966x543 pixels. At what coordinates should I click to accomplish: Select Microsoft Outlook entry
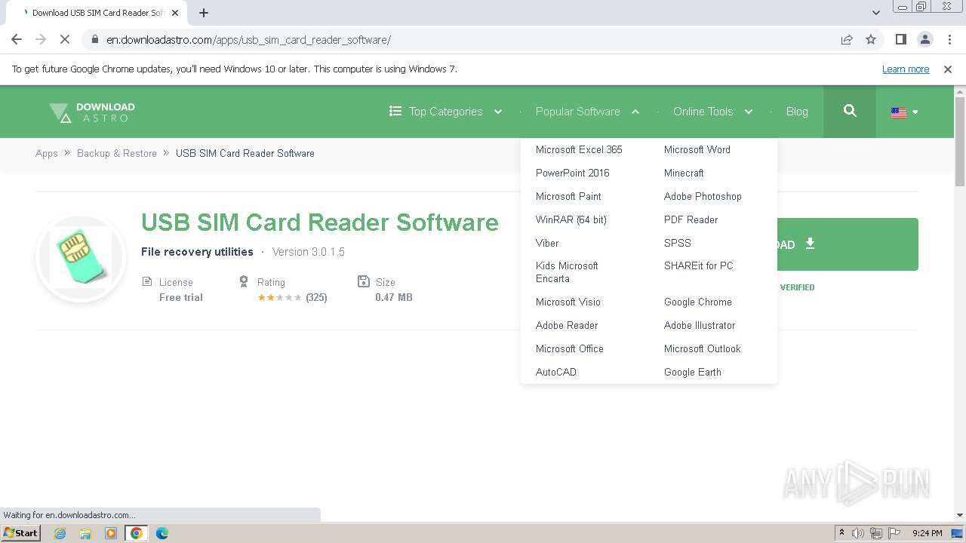pos(703,348)
